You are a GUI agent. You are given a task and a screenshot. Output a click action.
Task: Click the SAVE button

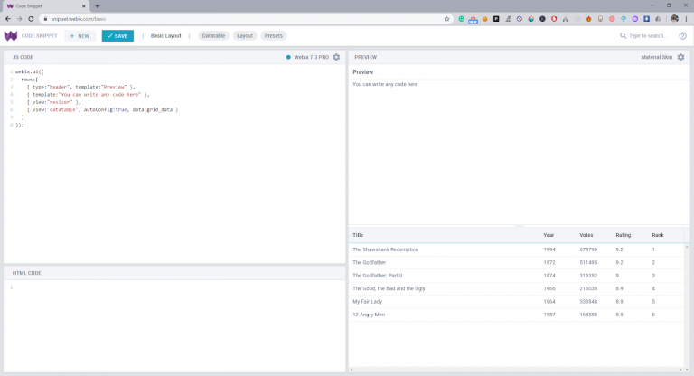(x=117, y=36)
